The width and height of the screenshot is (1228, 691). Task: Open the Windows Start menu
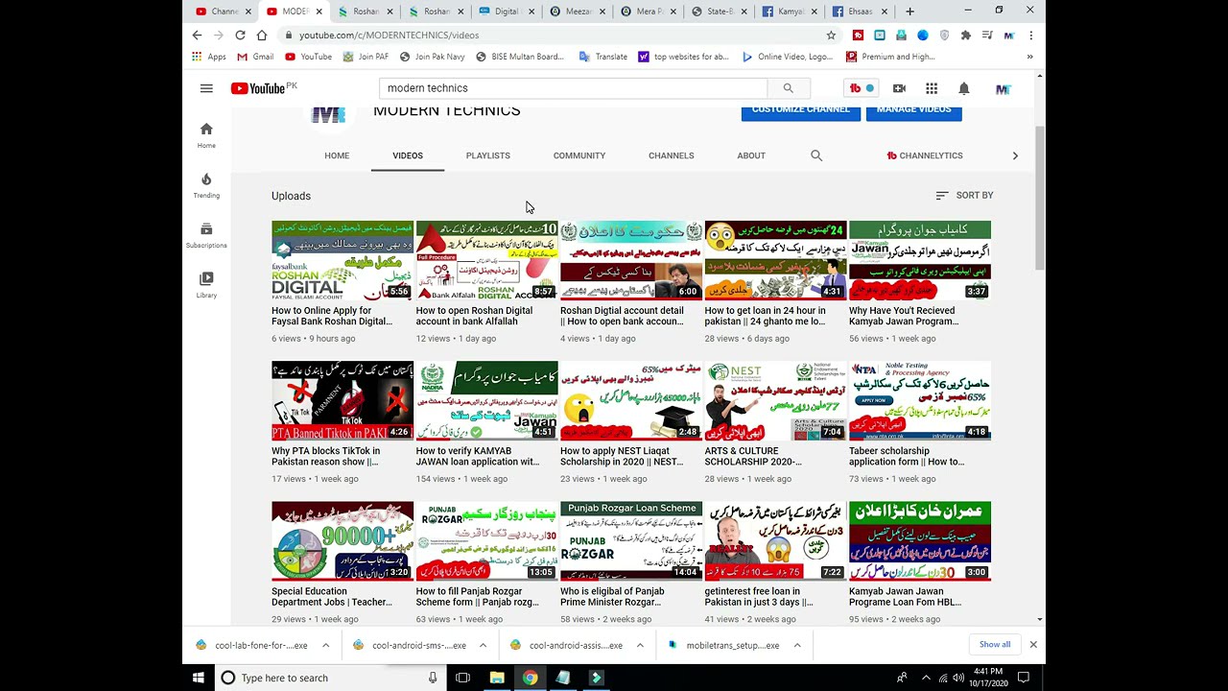(199, 678)
